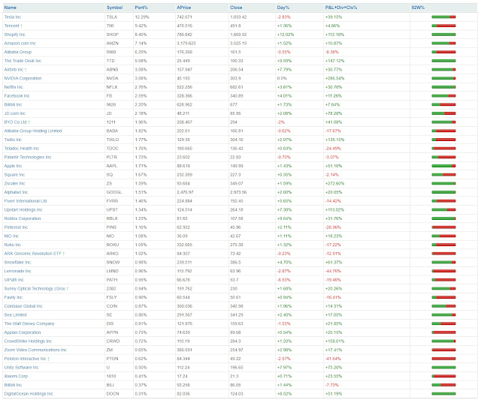The height and width of the screenshot is (400, 481).
Task: Open the Zoom Video Communications Inc link
Action: 35,350
